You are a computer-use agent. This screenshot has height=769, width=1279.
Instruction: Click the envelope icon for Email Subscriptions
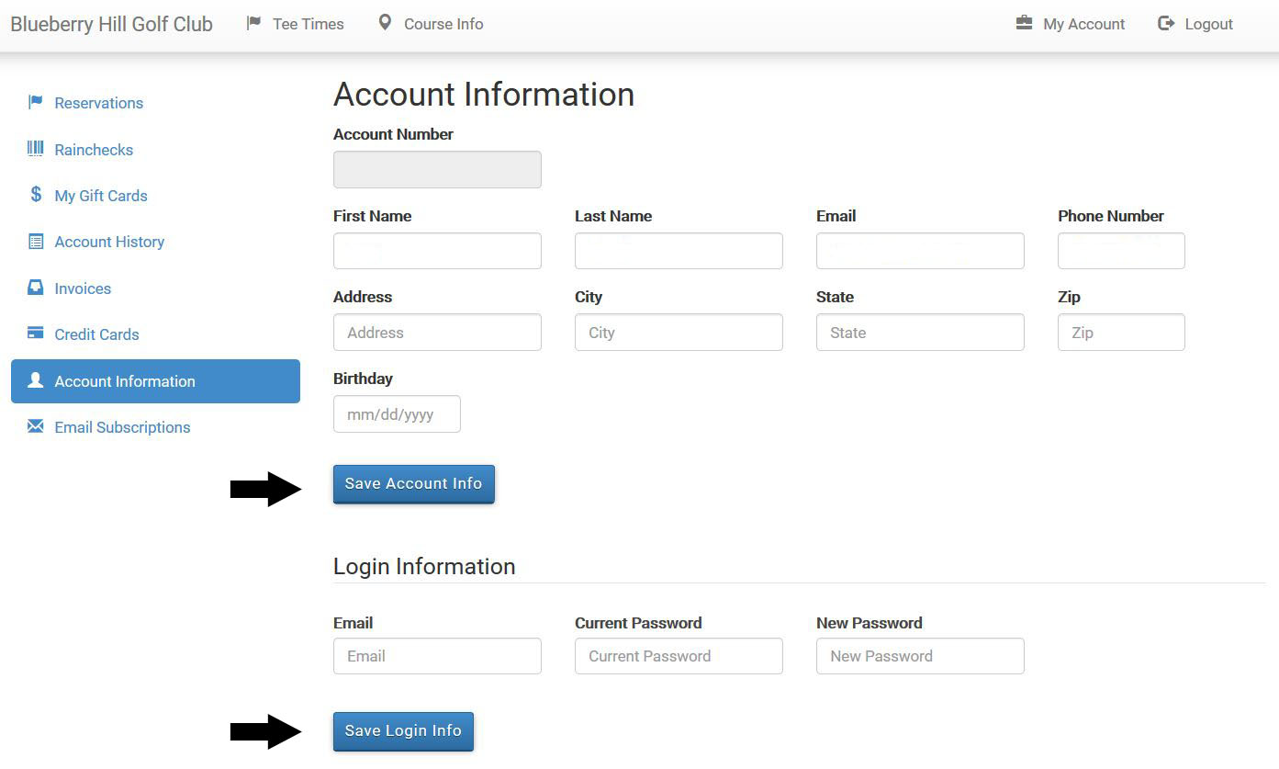click(x=36, y=426)
